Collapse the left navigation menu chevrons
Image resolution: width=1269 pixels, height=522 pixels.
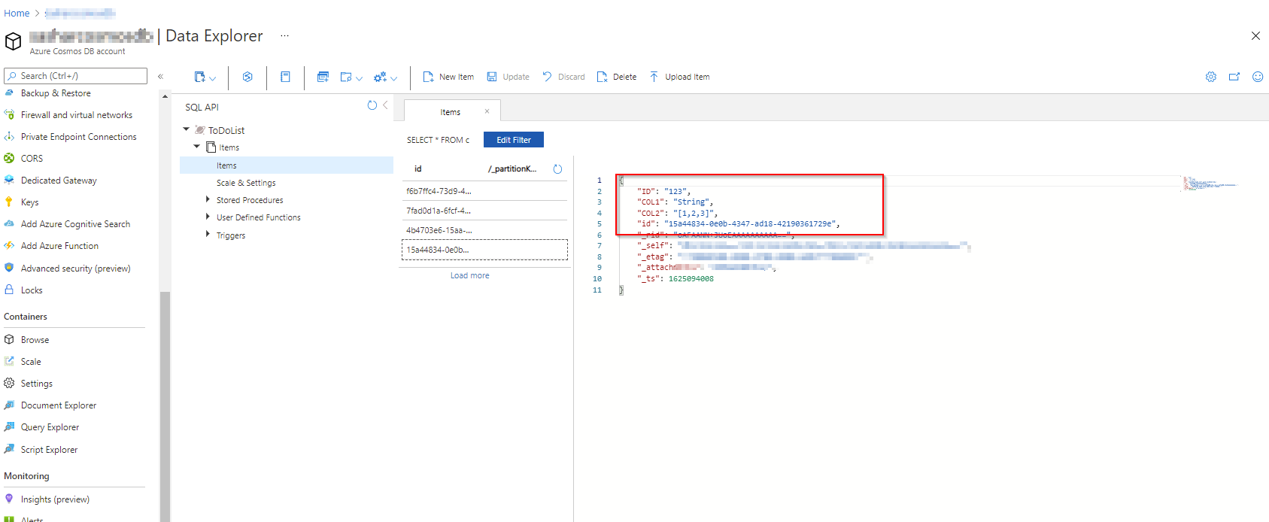click(160, 76)
